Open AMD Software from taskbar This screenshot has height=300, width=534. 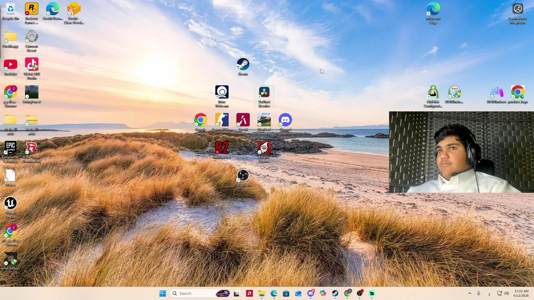click(x=249, y=293)
